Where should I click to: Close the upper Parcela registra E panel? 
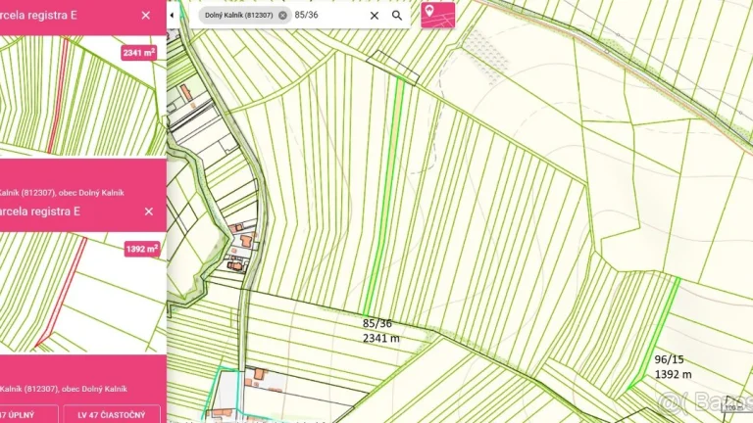145,16
